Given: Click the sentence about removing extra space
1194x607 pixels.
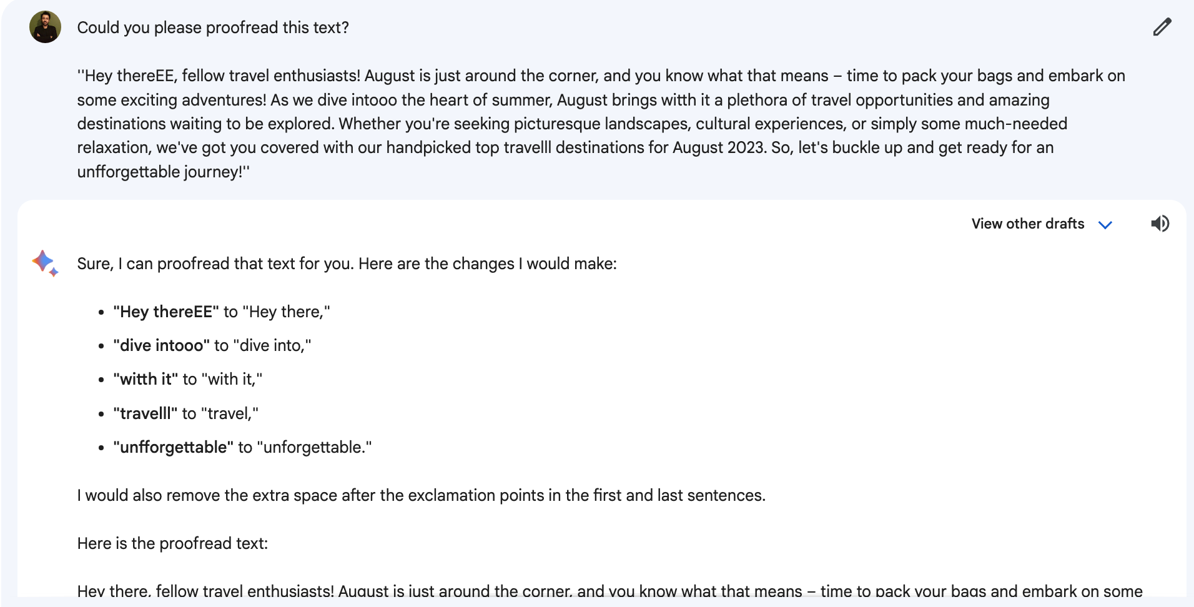Looking at the screenshot, I should (x=422, y=495).
